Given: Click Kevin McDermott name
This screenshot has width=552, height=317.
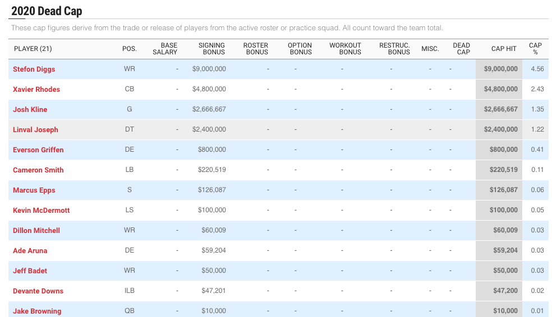Looking at the screenshot, I should point(41,210).
